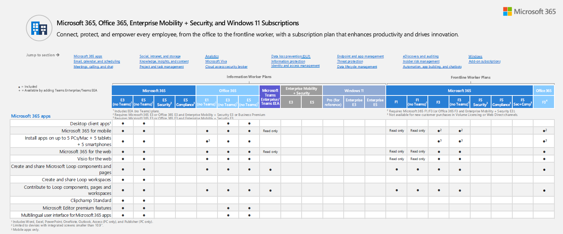Select Microsoft 365 E5 (no Teams) column header
The height and width of the screenshot is (234, 563).
[x=143, y=102]
